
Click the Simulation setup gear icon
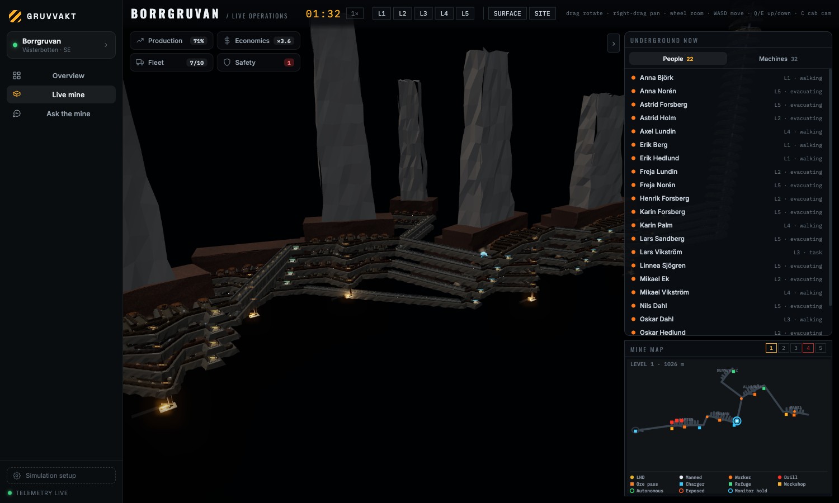pos(17,476)
